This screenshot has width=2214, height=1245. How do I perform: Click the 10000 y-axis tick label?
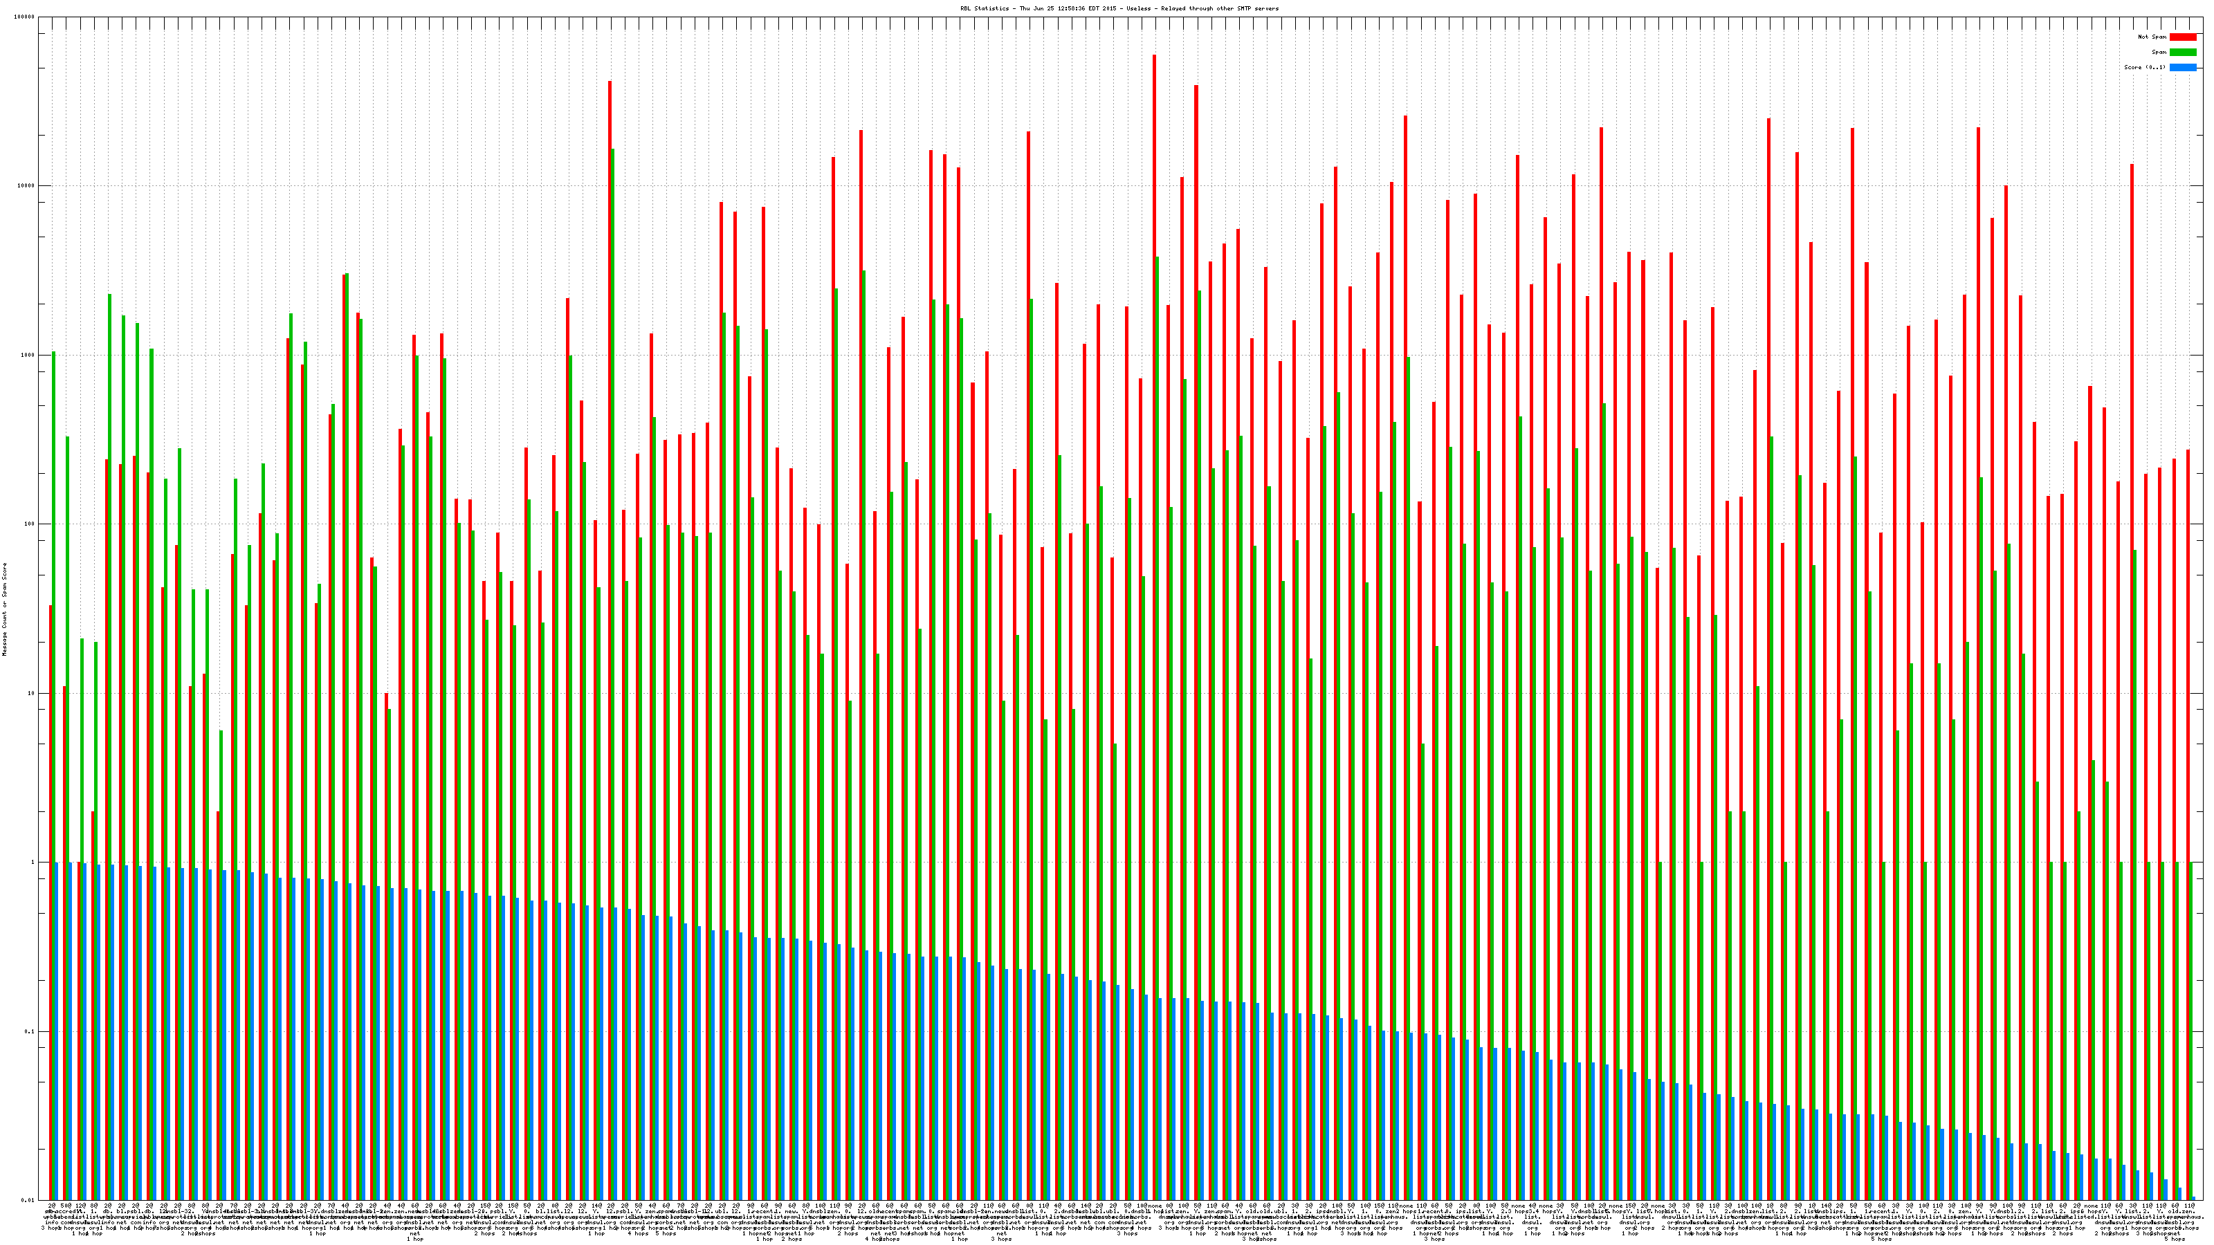(27, 187)
